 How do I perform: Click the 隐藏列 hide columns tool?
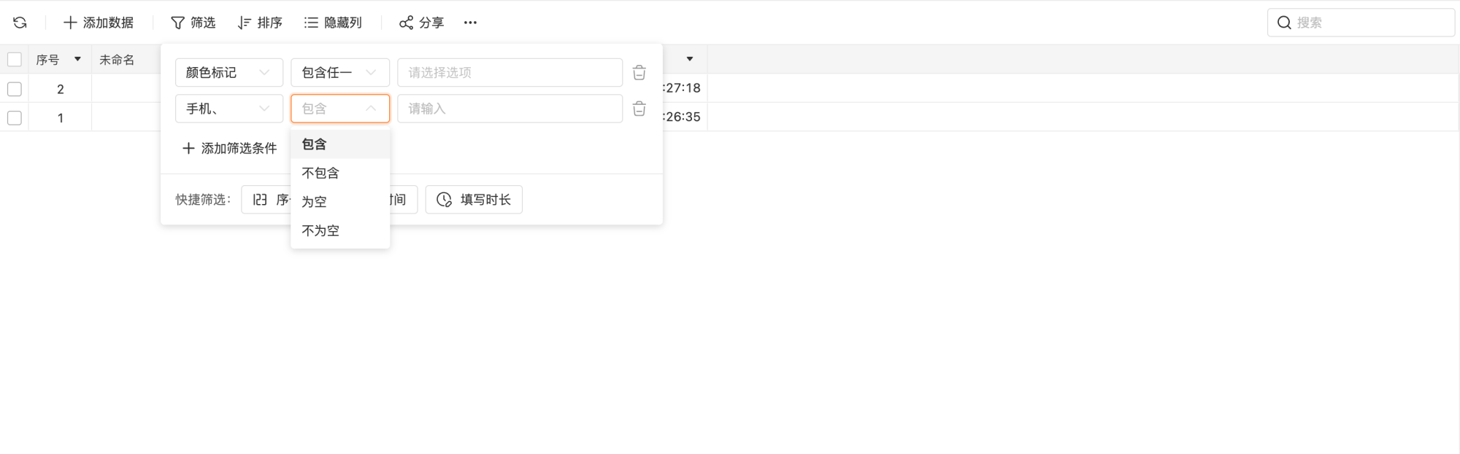(333, 23)
